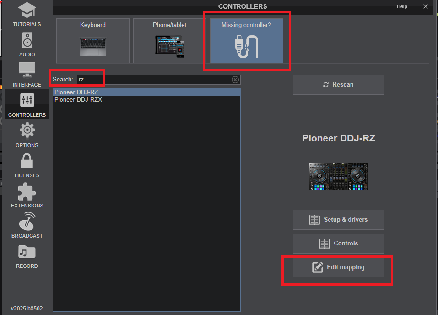The width and height of the screenshot is (438, 315).
Task: Click the v2025 b8502 version label
Action: (x=27, y=309)
